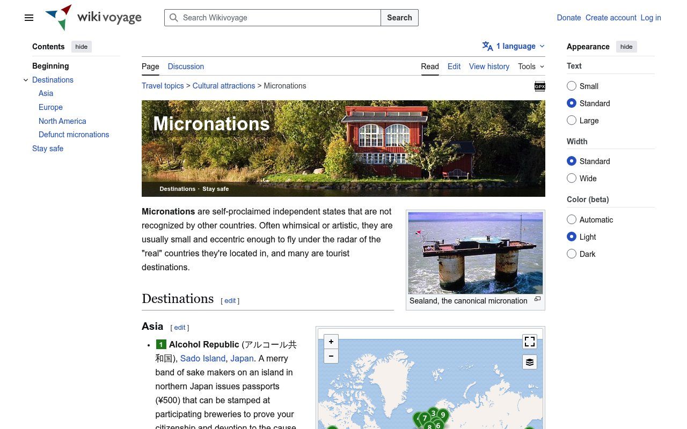This screenshot has height=429, width=687.
Task: Click Stay safe link in banner
Action: (215, 189)
